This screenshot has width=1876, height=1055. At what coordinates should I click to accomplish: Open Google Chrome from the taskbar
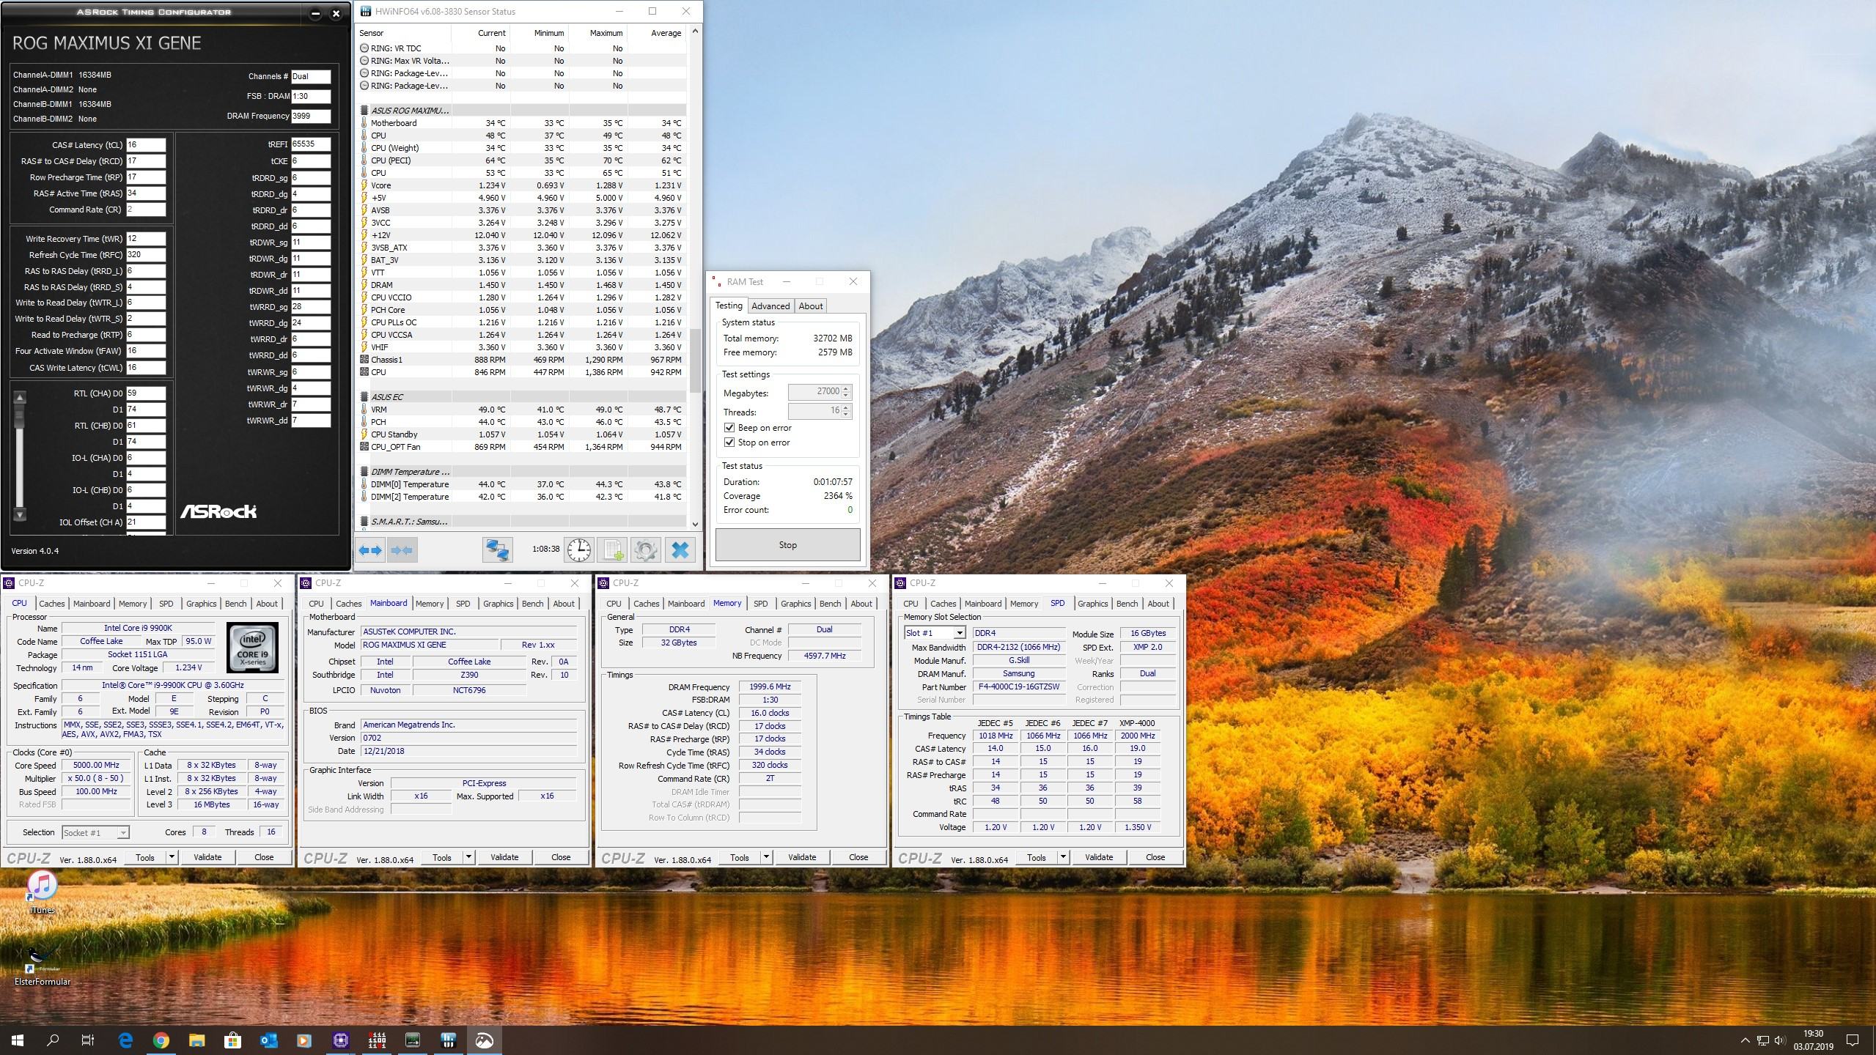coord(161,1040)
